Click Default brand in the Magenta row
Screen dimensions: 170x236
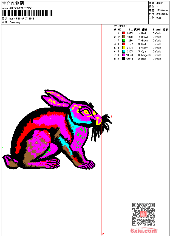click(157, 55)
